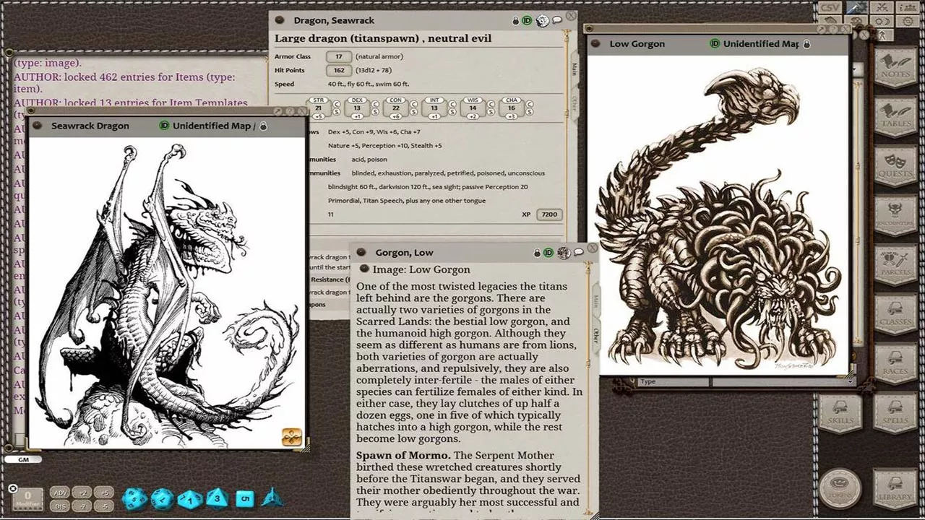Open the party sheet icon top right
The height and width of the screenshot is (520, 925).
pyautogui.click(x=907, y=7)
